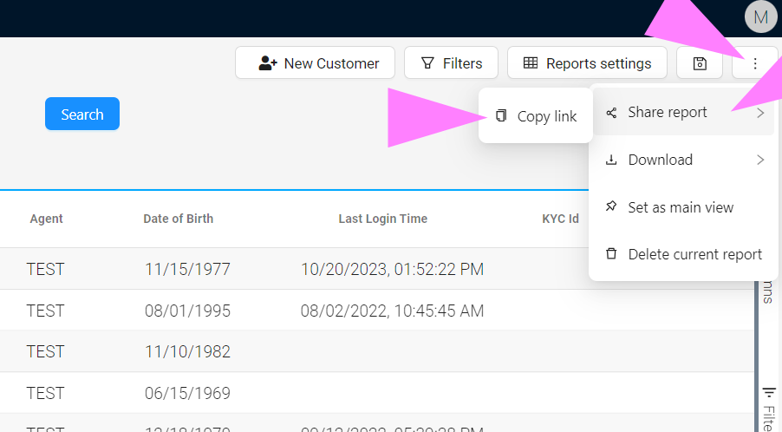Select date of birth 11/10/1982 cell

pos(187,351)
